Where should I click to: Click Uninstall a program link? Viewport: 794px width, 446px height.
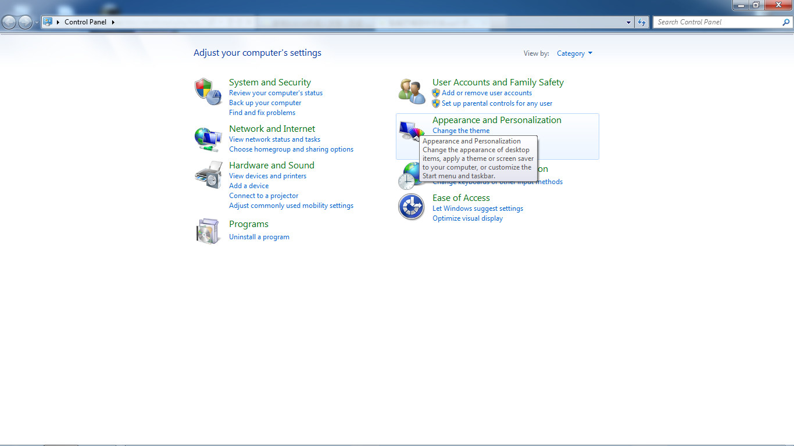[x=259, y=237]
